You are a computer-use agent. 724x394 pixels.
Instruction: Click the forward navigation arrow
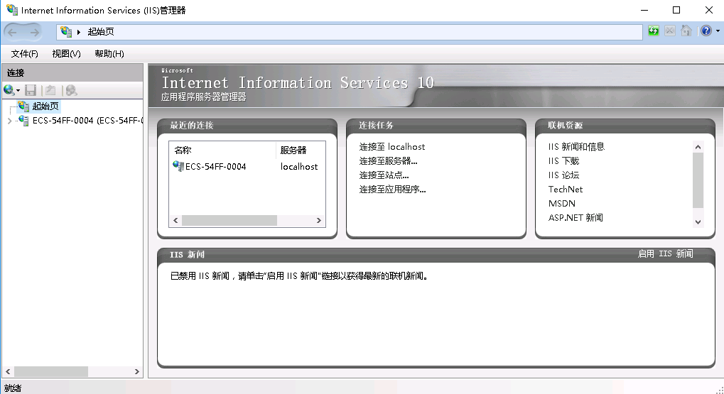(x=34, y=32)
